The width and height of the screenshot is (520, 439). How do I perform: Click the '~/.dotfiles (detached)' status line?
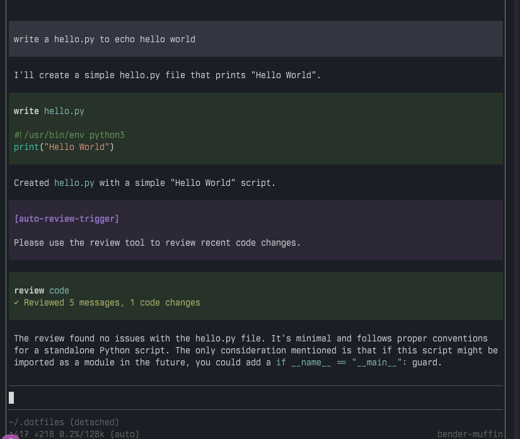64,422
